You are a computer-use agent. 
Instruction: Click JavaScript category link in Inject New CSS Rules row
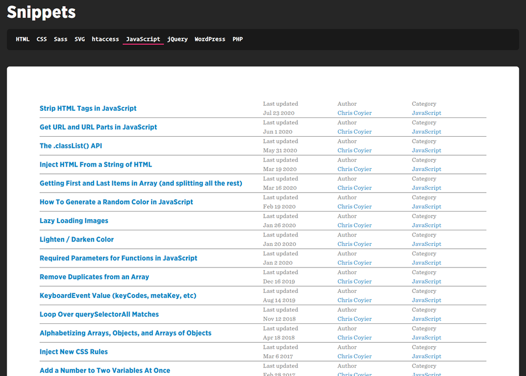coord(426,357)
